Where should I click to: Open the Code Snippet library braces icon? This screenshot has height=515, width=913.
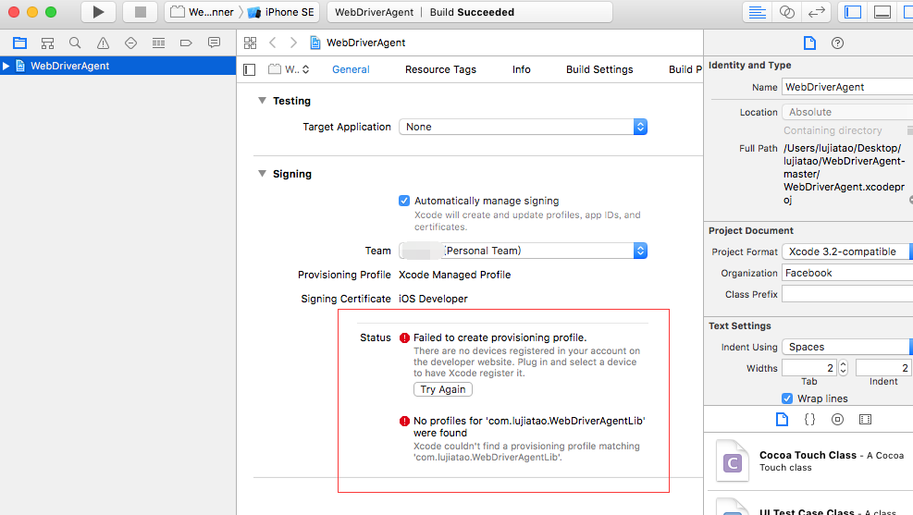tap(809, 419)
